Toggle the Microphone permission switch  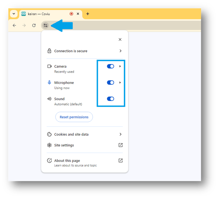(111, 83)
